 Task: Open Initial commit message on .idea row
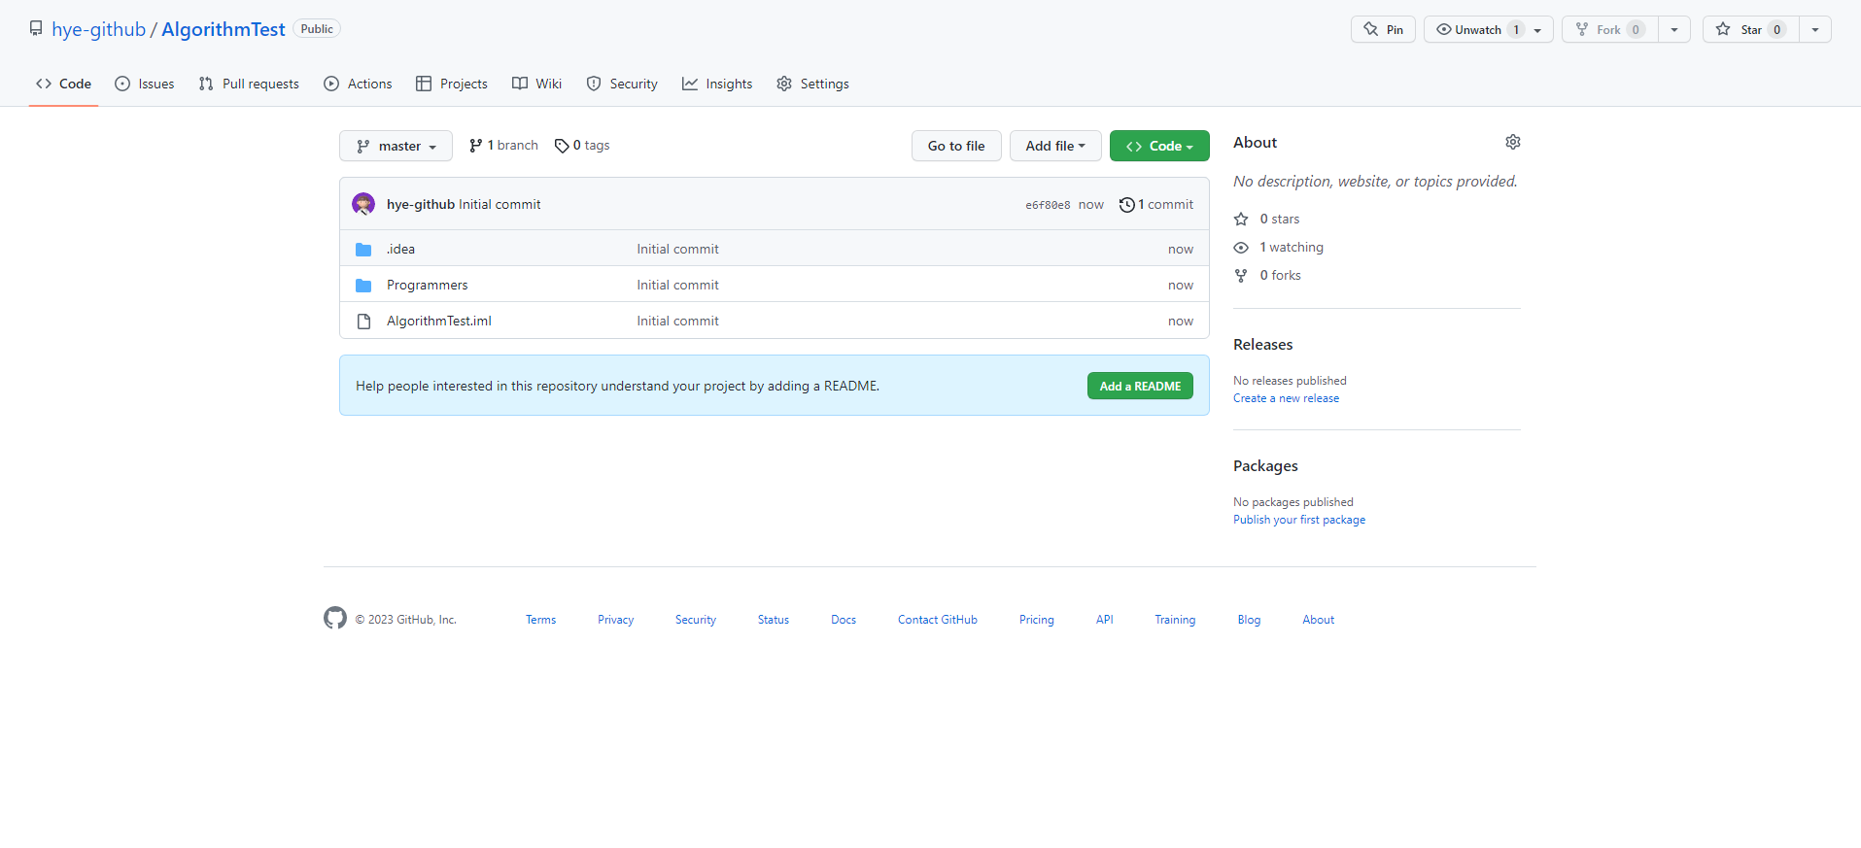pos(677,249)
